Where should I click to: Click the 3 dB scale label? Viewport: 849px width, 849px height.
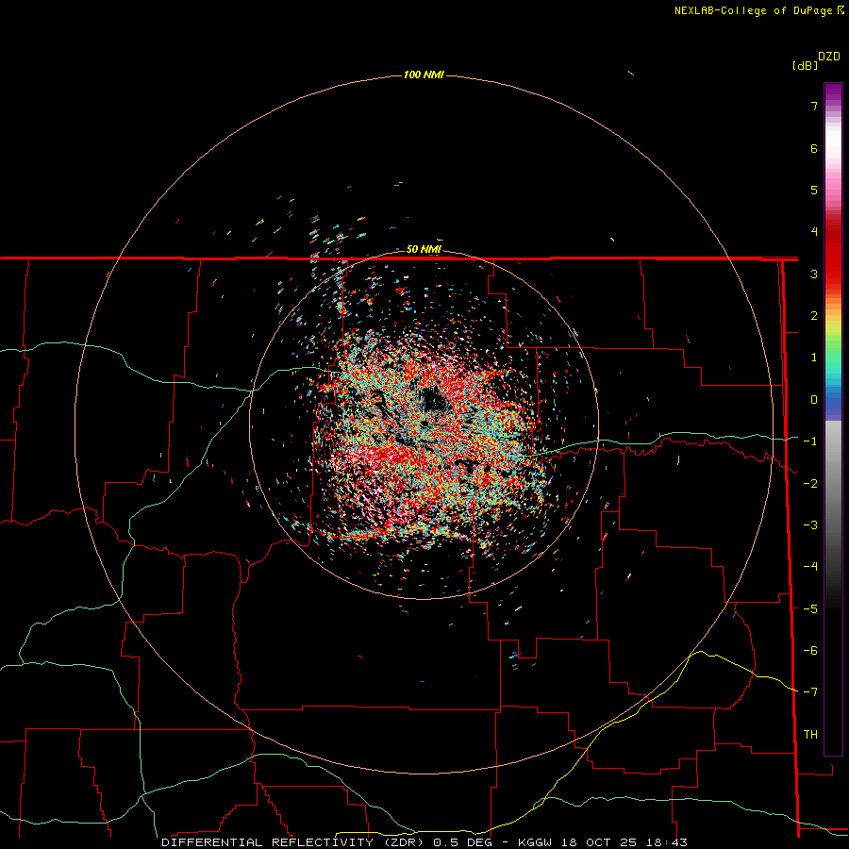pos(814,274)
